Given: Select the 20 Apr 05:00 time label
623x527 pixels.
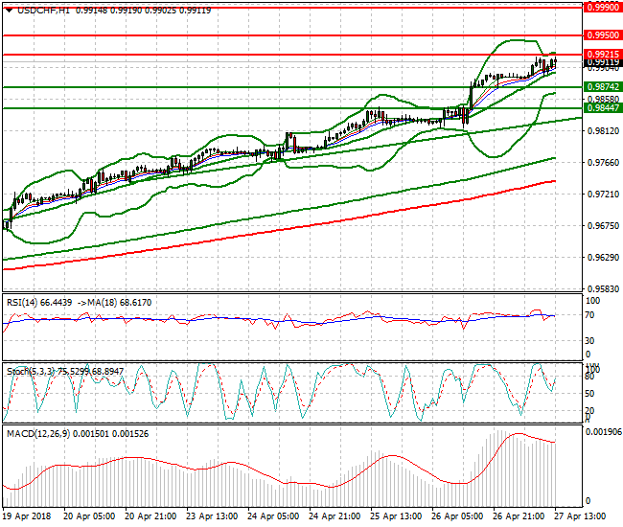Looking at the screenshot, I should pyautogui.click(x=89, y=516).
